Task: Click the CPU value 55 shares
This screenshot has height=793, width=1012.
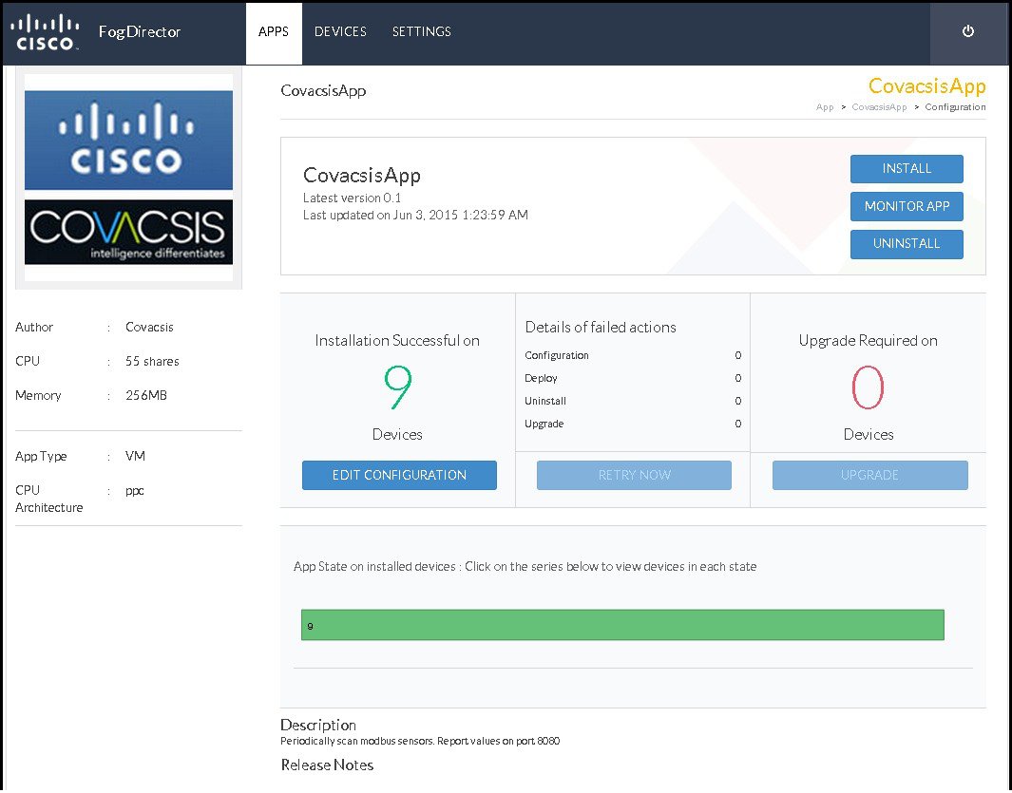Action: pos(152,361)
